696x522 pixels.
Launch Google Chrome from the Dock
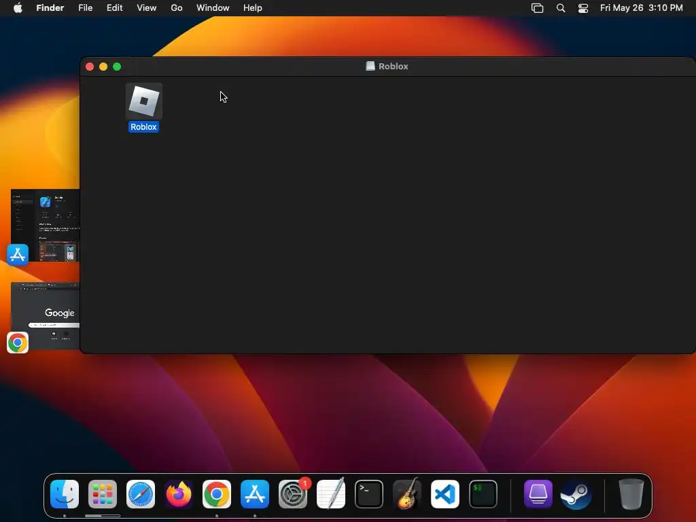[217, 494]
